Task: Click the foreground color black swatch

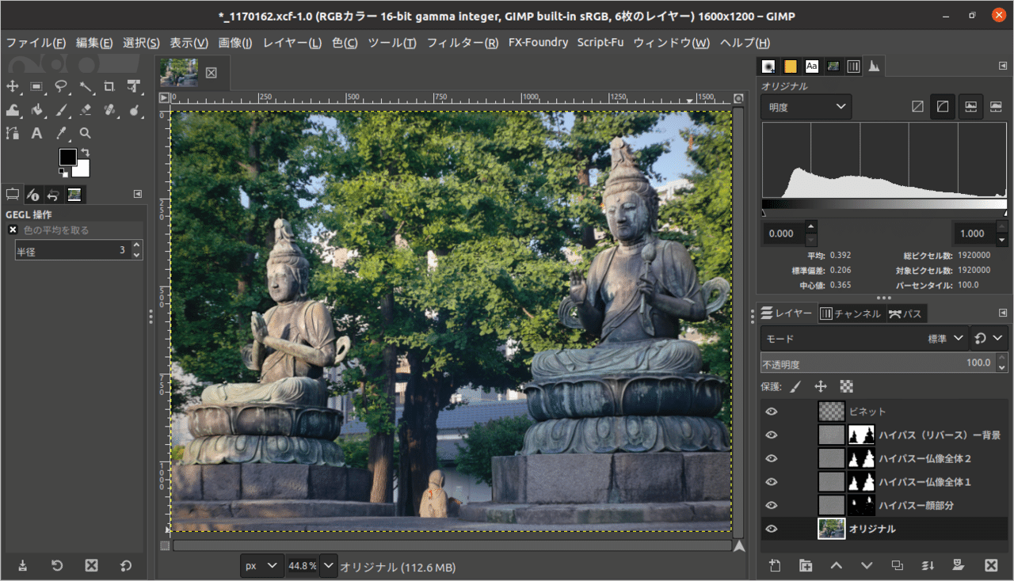Action: 67,156
